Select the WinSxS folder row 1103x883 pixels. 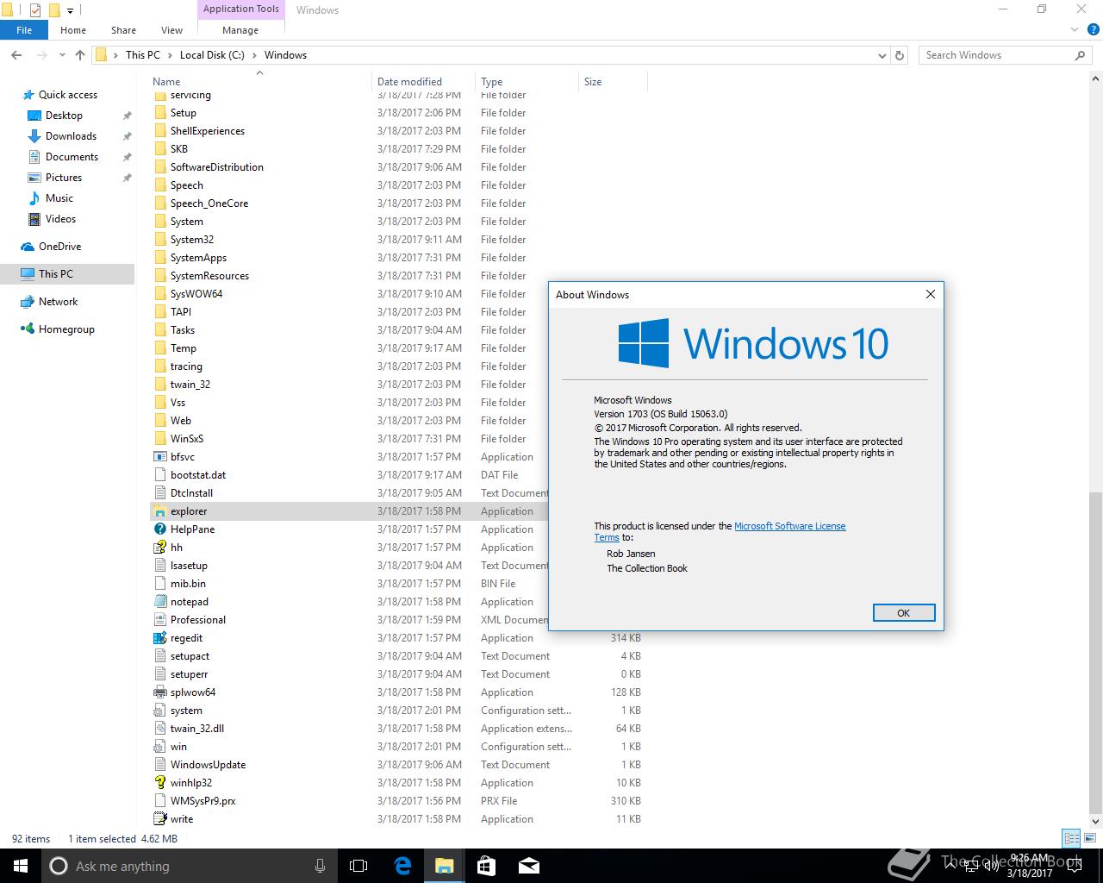pyautogui.click(x=349, y=439)
